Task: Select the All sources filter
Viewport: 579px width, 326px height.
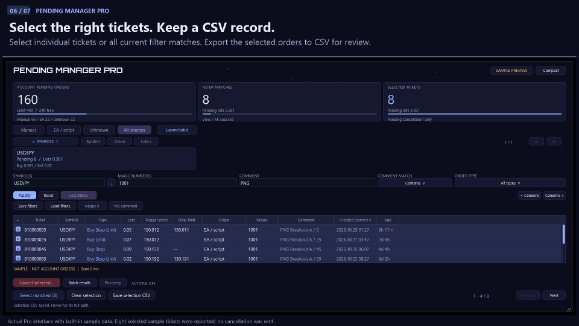Action: pyautogui.click(x=134, y=130)
